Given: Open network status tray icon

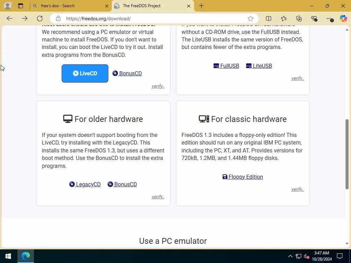Looking at the screenshot, I should [299, 256].
